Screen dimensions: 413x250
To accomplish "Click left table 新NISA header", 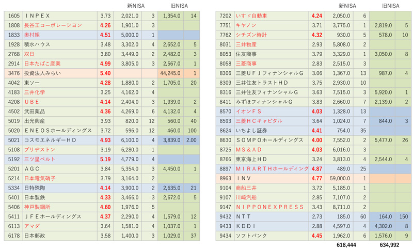I will point(136,6).
